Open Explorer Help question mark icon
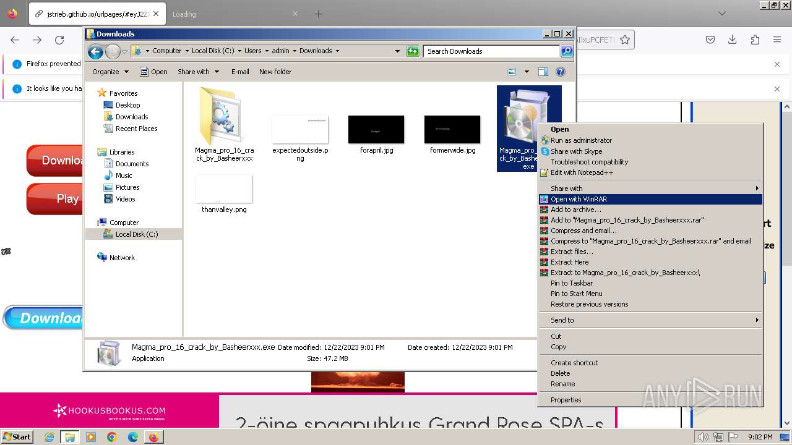 click(561, 72)
